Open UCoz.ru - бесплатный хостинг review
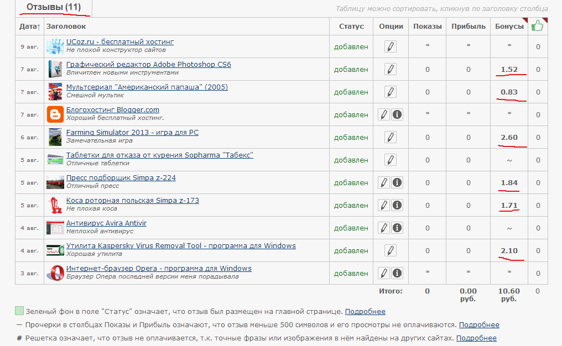 pyautogui.click(x=119, y=42)
